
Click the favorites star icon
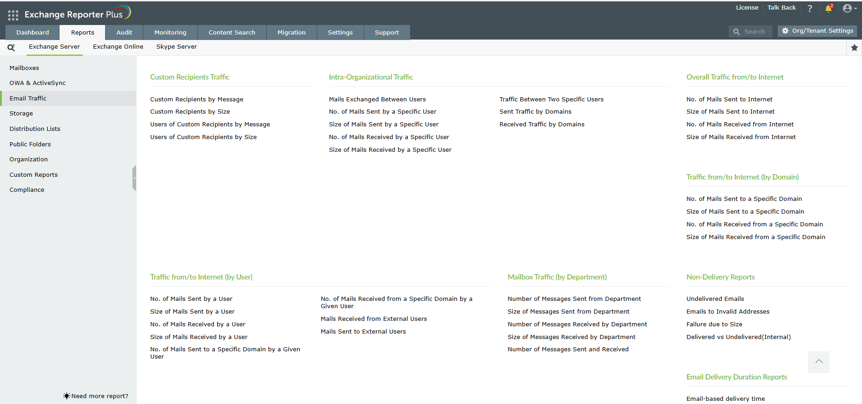click(x=854, y=48)
